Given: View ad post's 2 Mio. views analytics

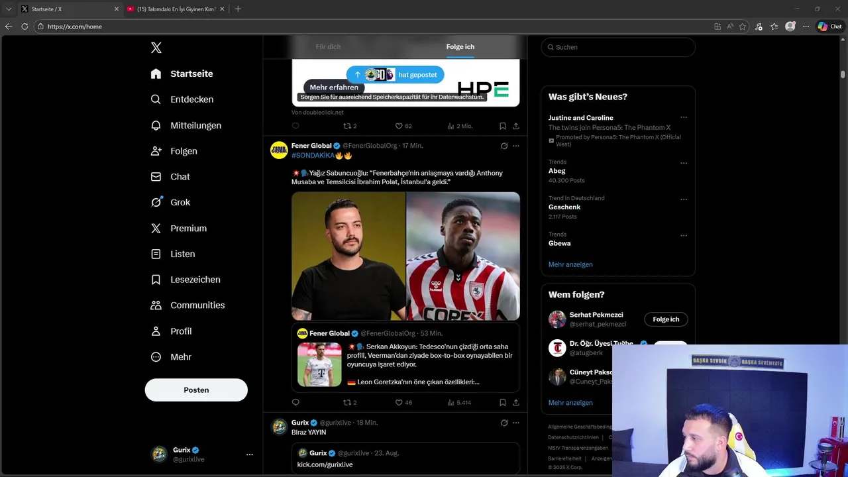Looking at the screenshot, I should tap(460, 126).
